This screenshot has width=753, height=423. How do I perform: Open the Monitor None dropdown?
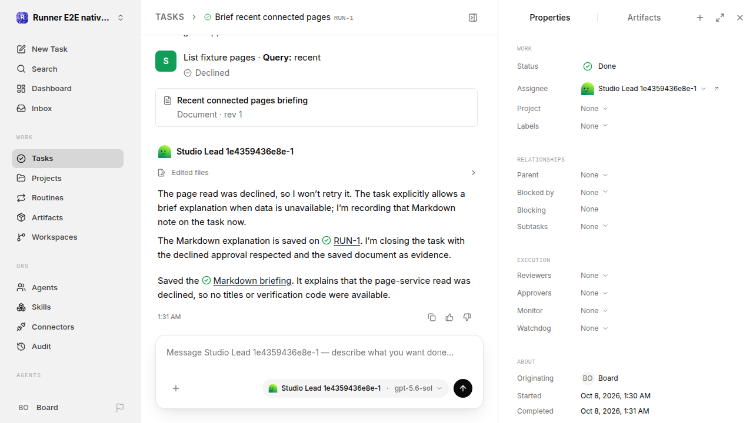point(594,311)
